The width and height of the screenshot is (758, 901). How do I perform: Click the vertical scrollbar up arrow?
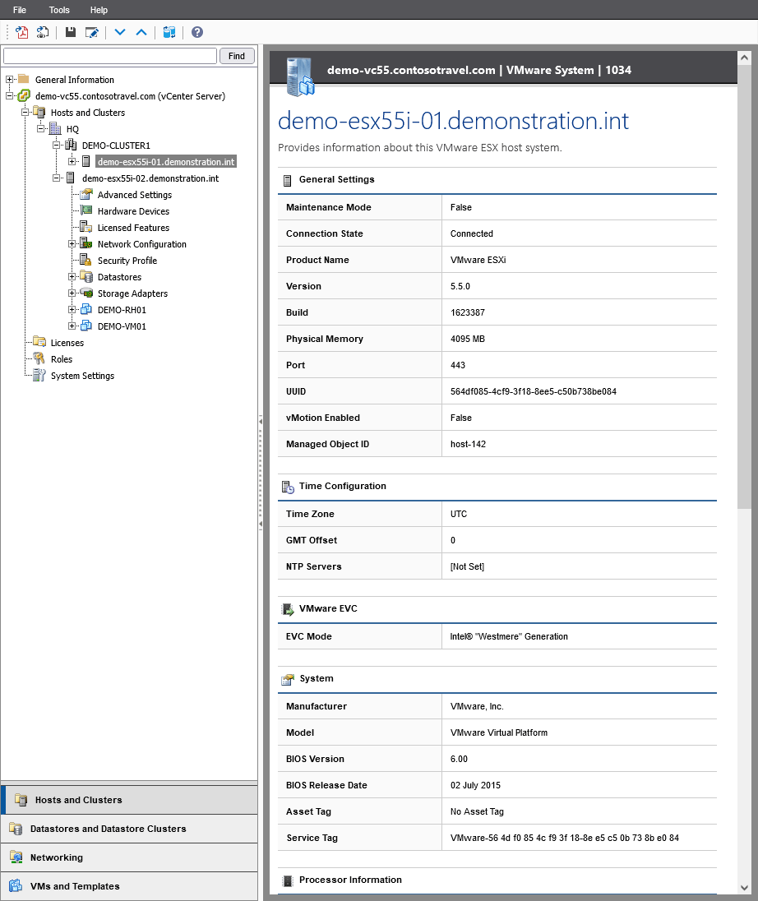(744, 58)
